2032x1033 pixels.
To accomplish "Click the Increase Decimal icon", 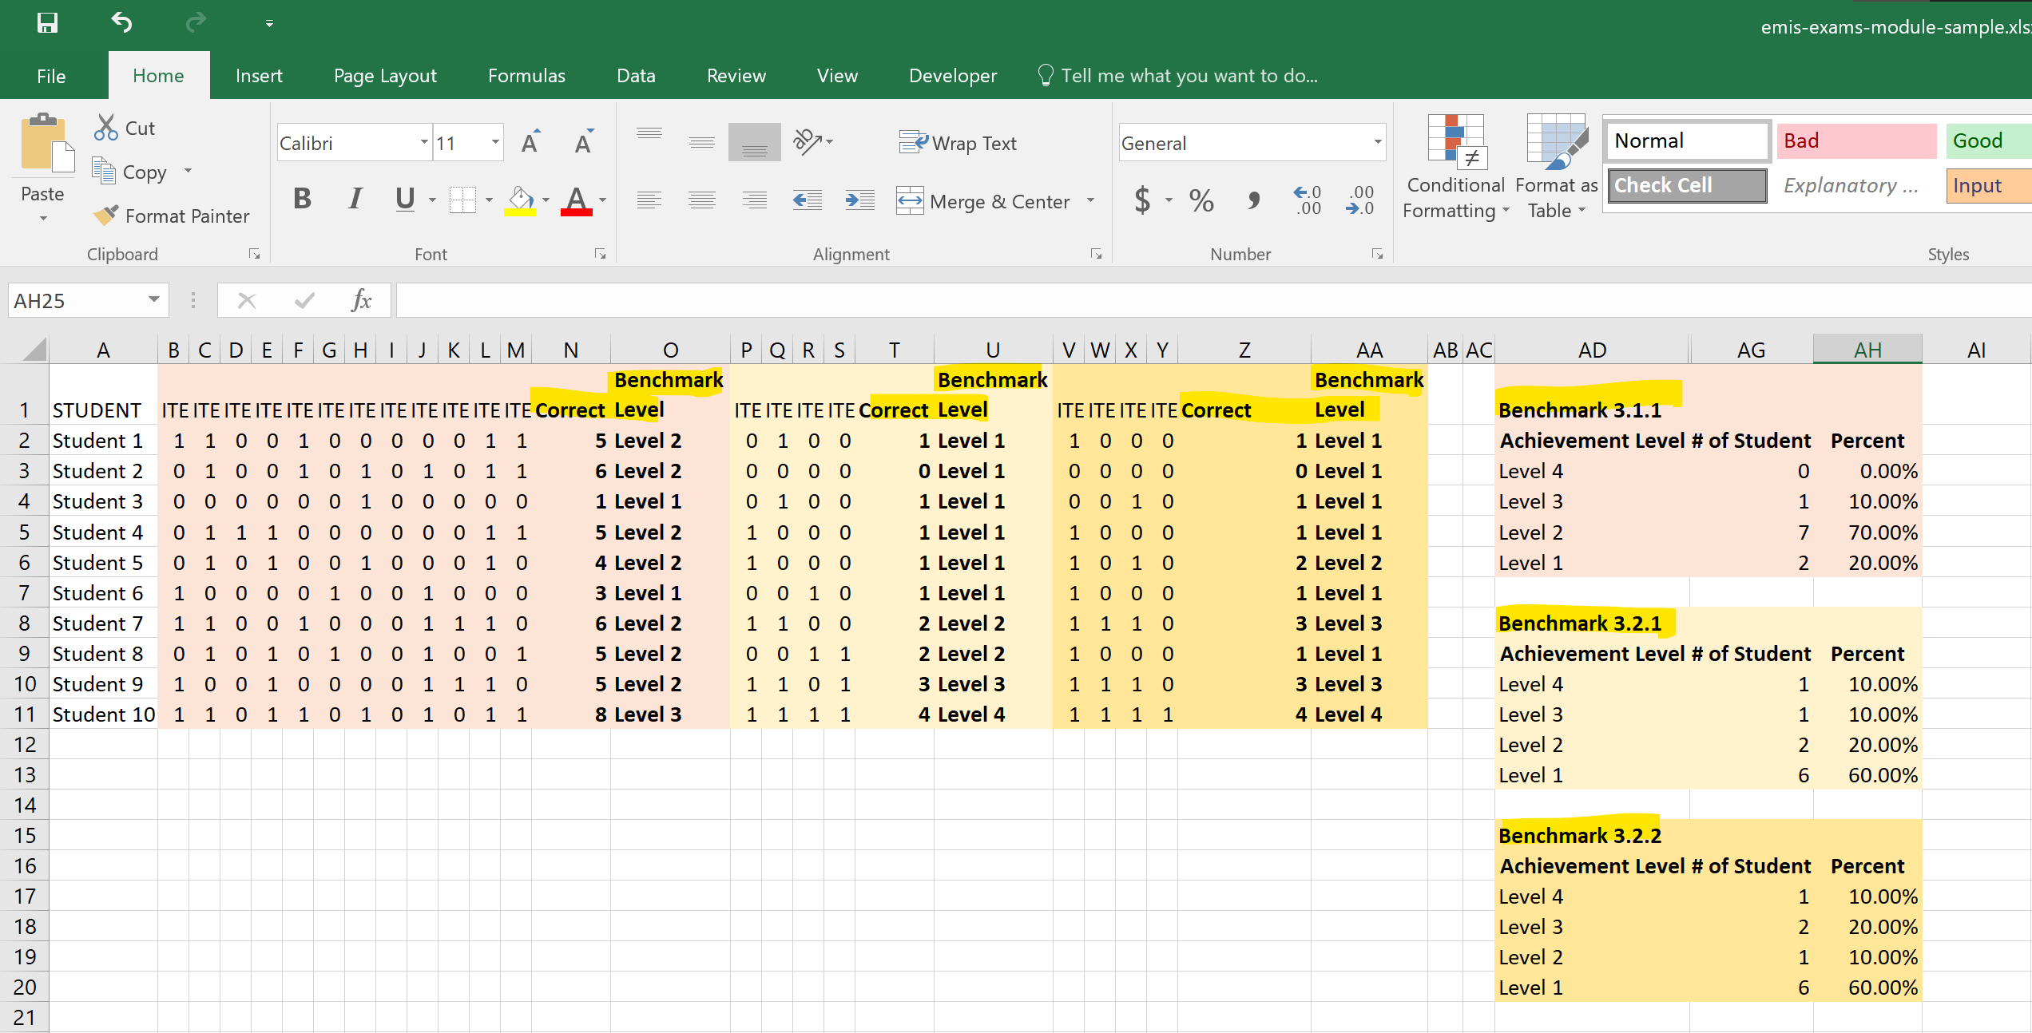I will click(x=1307, y=200).
